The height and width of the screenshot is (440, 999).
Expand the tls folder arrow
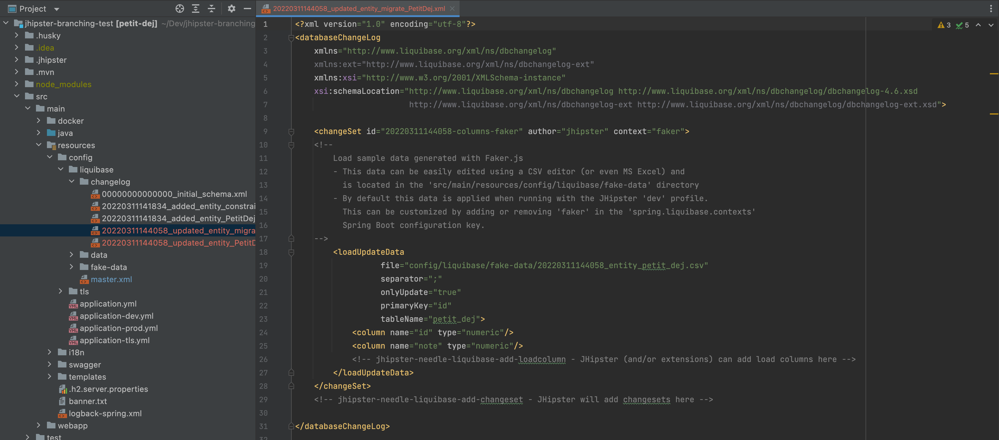coord(61,291)
